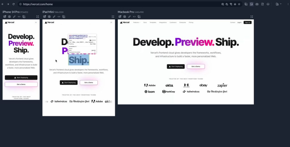Screen dimensions: 290x147
Task: Clear cache using the cloud icon in address bar
Action: point(227,4)
